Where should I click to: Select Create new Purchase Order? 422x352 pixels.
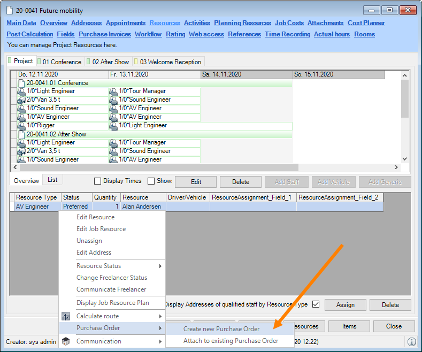(221, 329)
